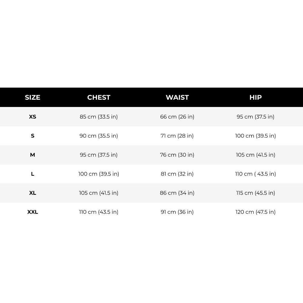Click the 76 cm (30 in) waist cell
303x303 pixels.
177,155
